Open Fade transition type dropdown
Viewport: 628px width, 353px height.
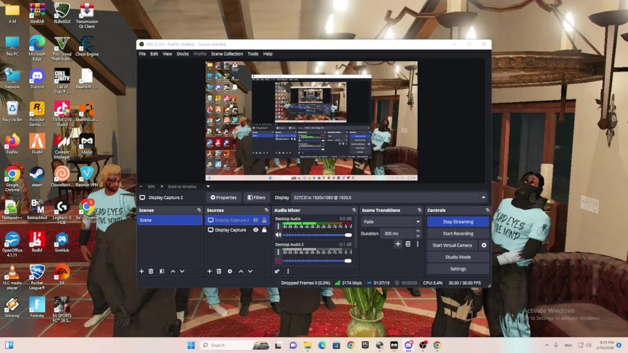(x=392, y=222)
